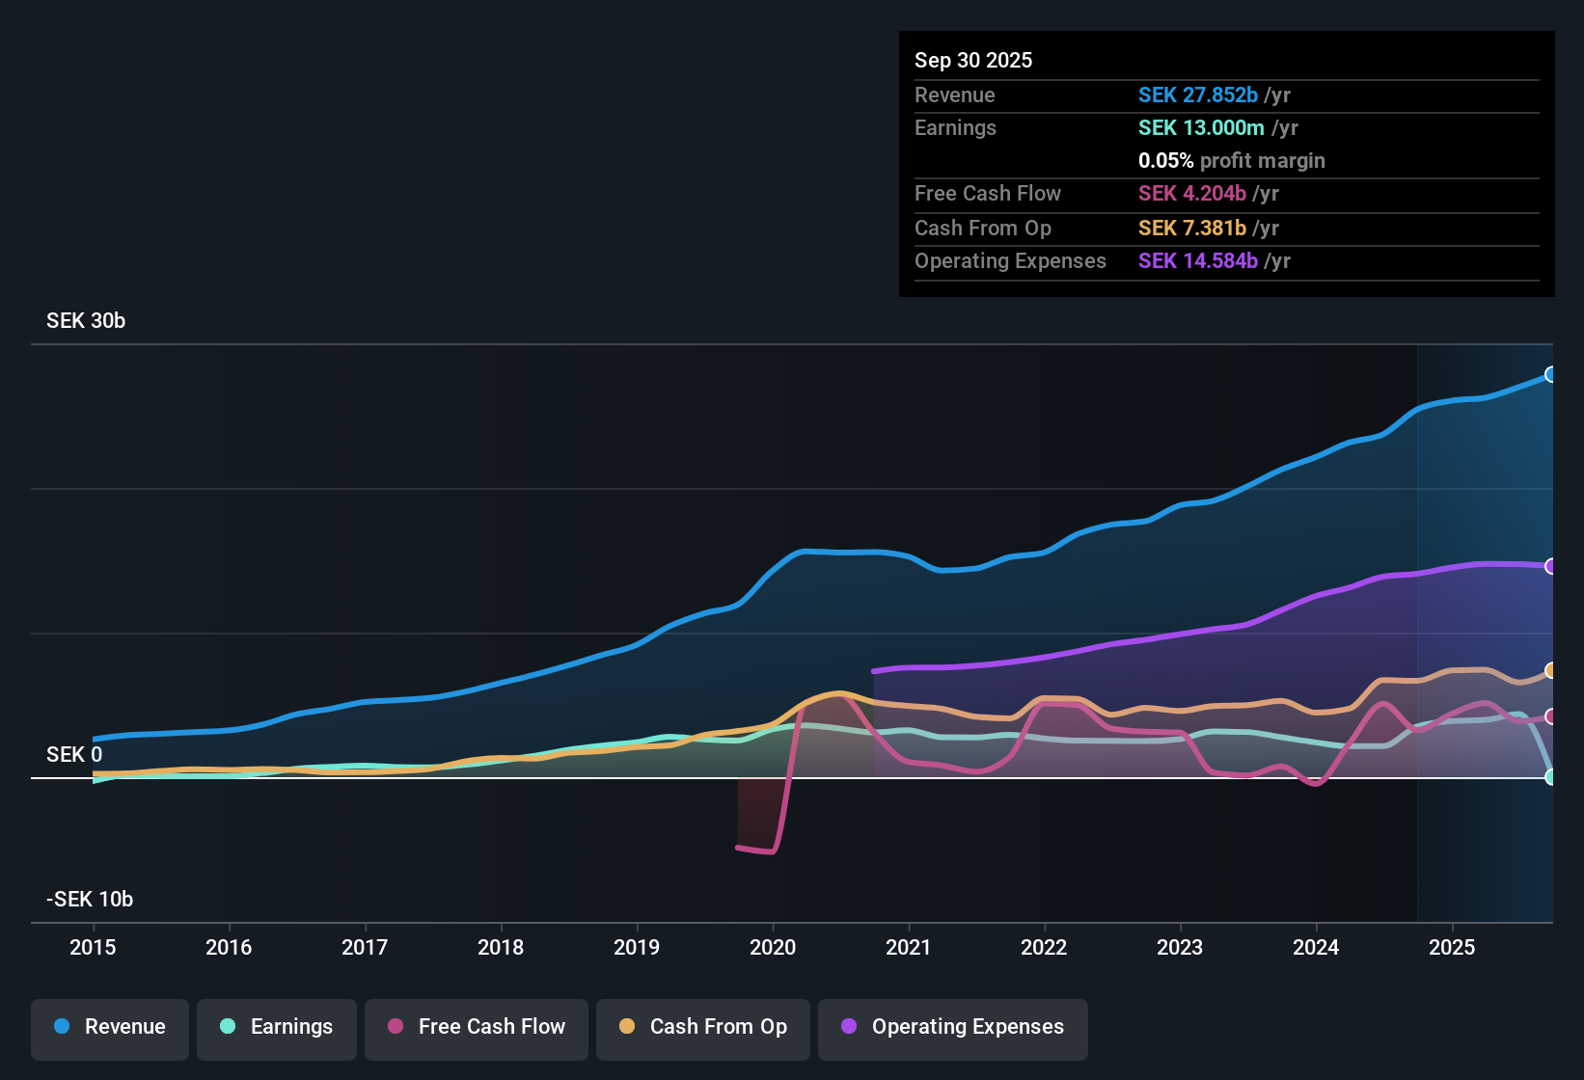
Task: Click the SEK 30b axis label
Action: [x=85, y=320]
